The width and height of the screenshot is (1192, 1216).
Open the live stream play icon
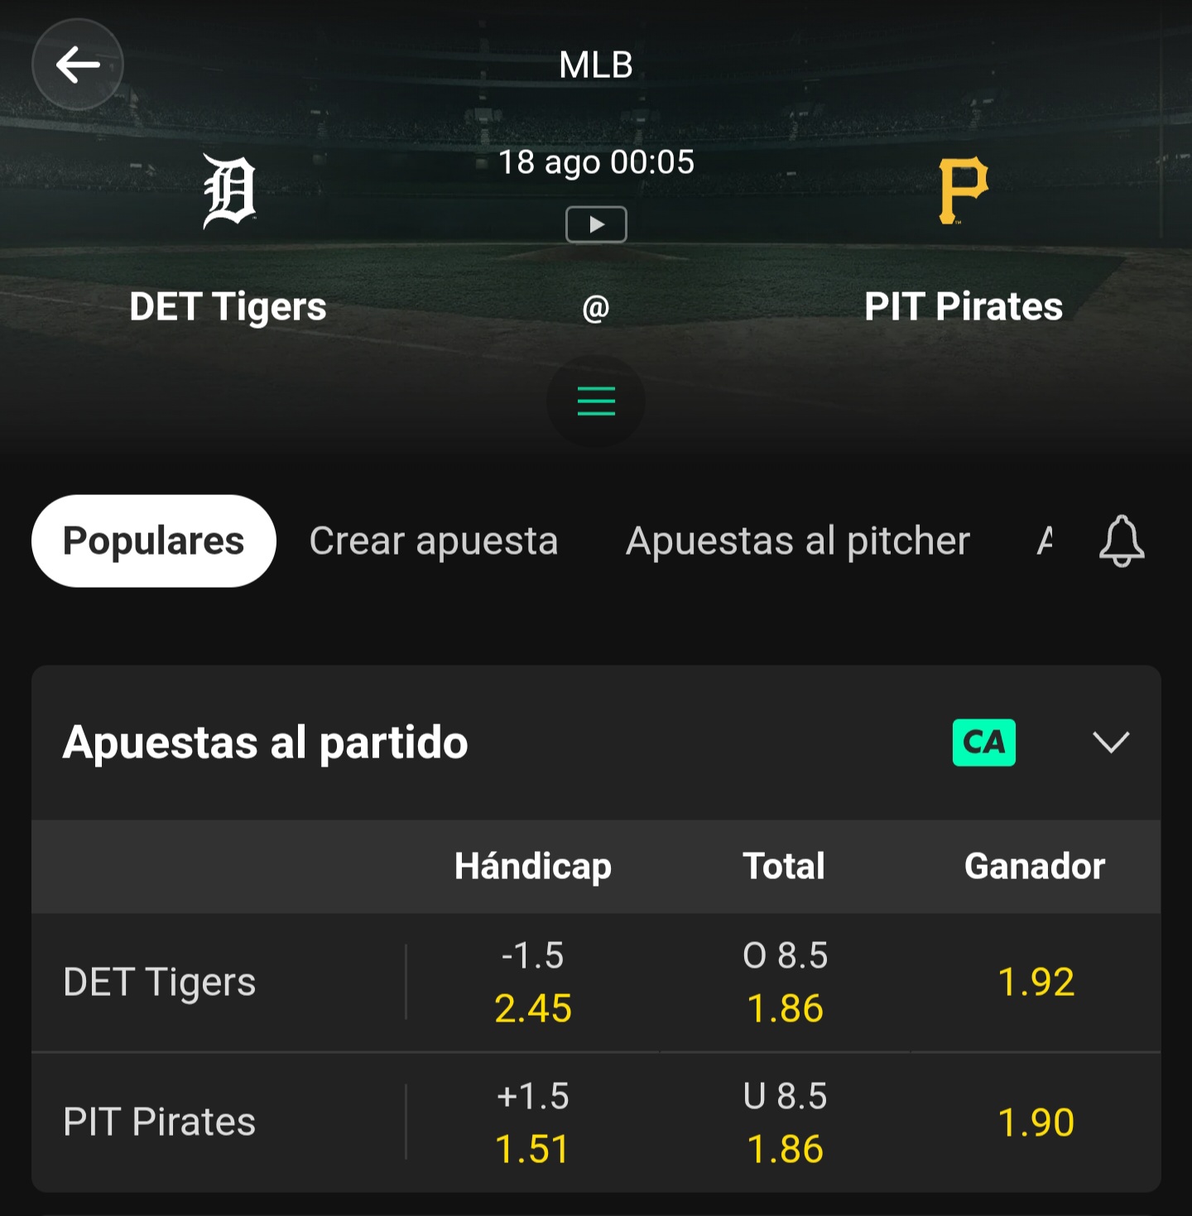[596, 224]
